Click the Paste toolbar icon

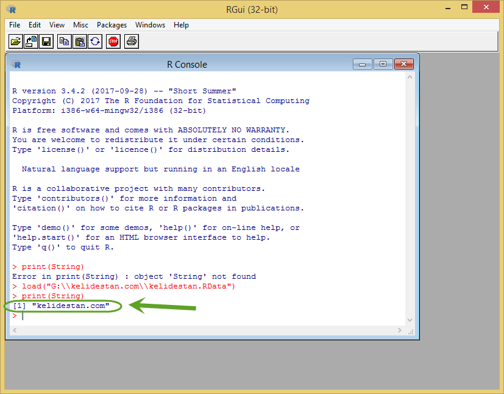[80, 41]
